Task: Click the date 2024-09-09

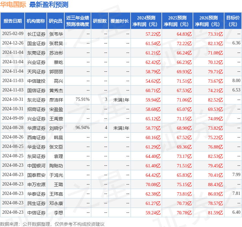Action: 13,118
